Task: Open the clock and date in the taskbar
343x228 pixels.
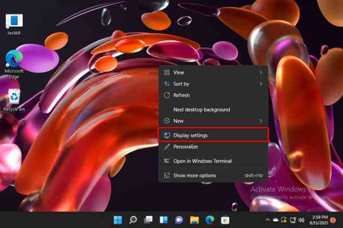Action: (x=319, y=220)
